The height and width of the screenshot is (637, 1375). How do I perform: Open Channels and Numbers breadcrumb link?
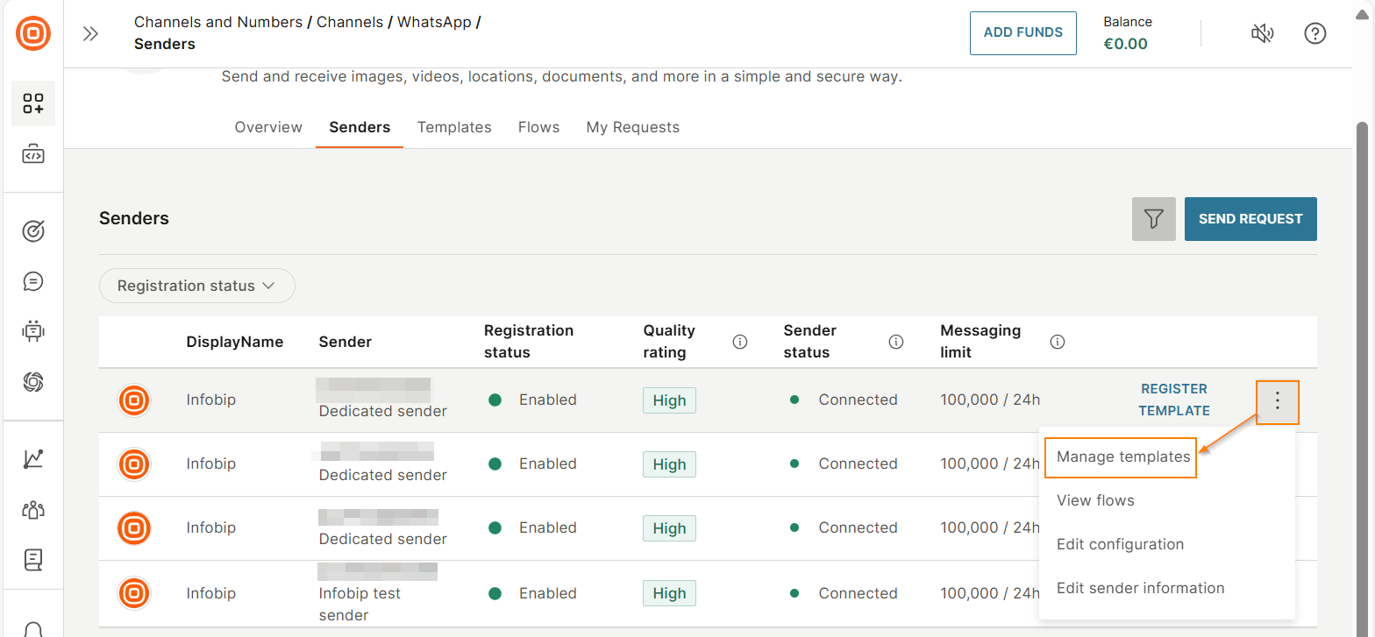tap(218, 22)
